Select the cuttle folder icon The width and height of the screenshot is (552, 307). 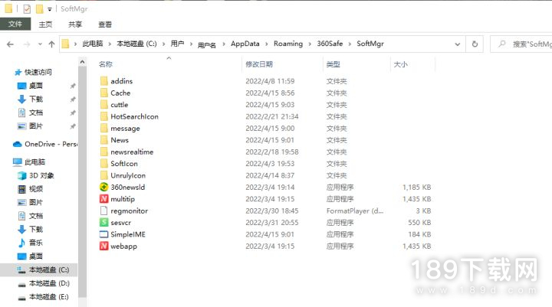coord(103,105)
